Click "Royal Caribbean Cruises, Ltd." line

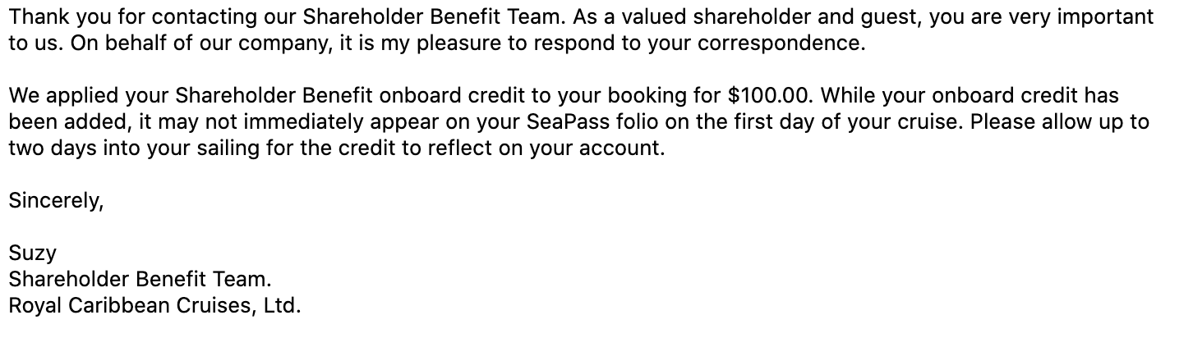tap(155, 307)
